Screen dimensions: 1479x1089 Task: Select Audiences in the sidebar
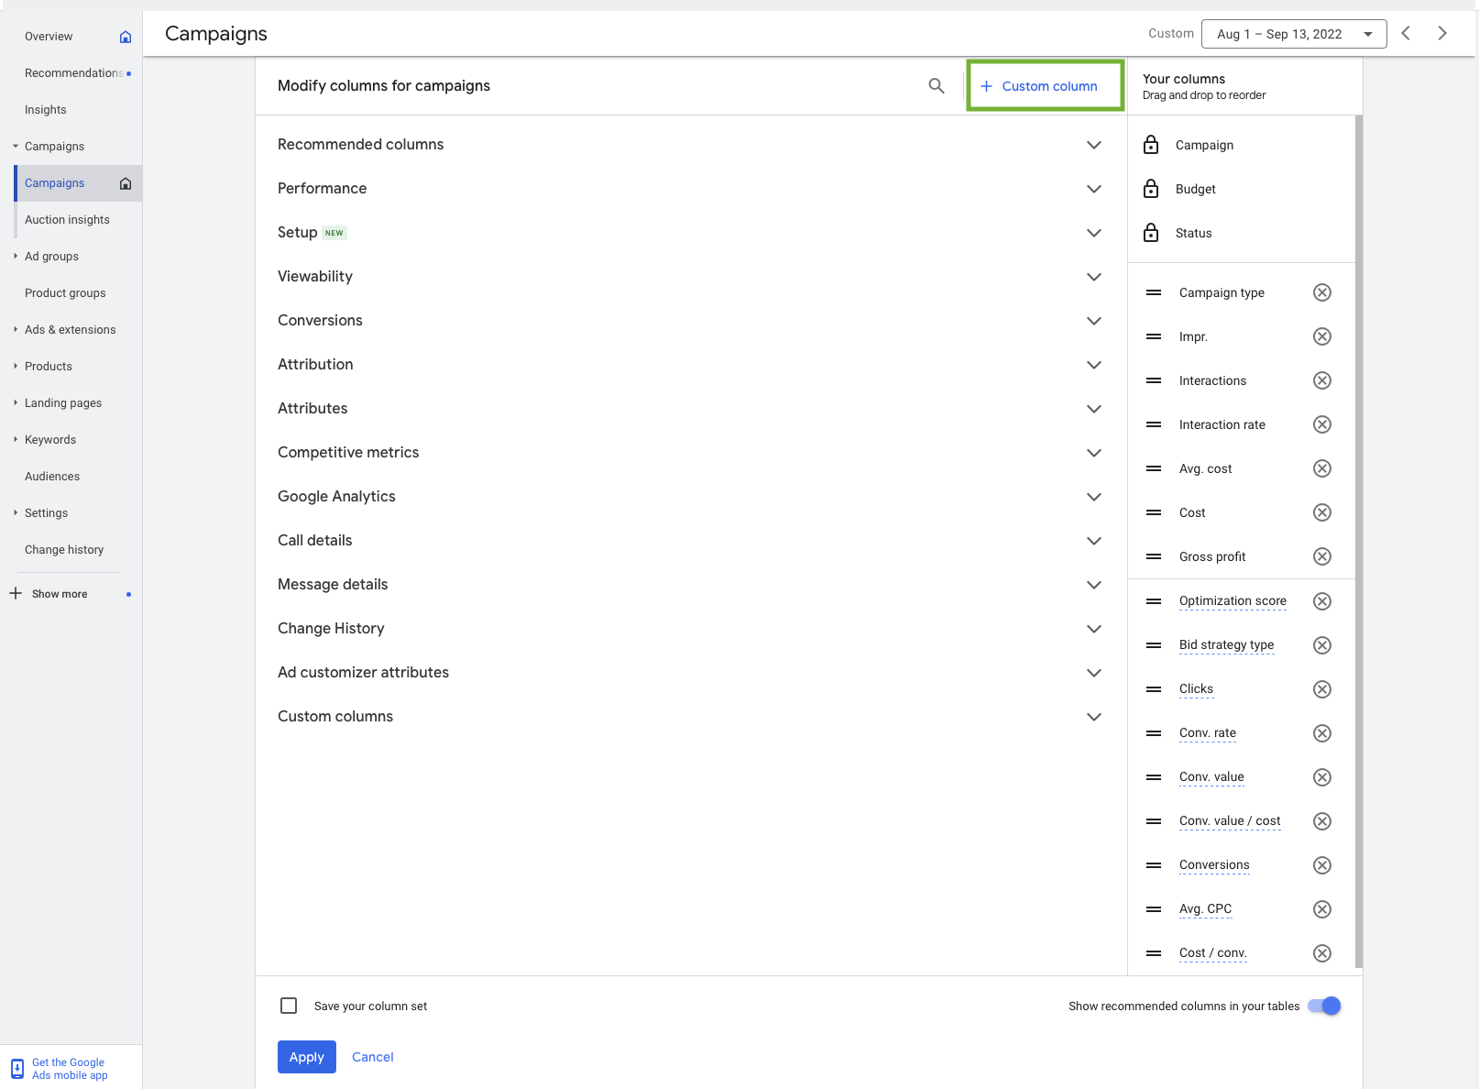click(52, 476)
